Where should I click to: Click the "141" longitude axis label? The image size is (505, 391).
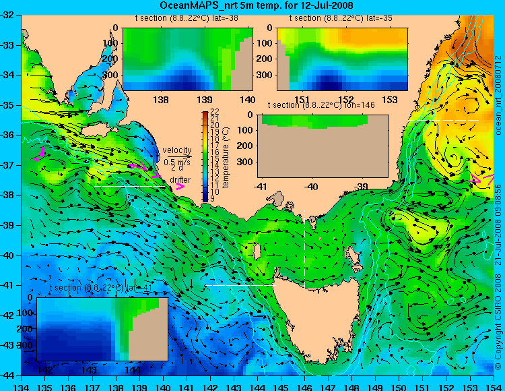pos(187,387)
